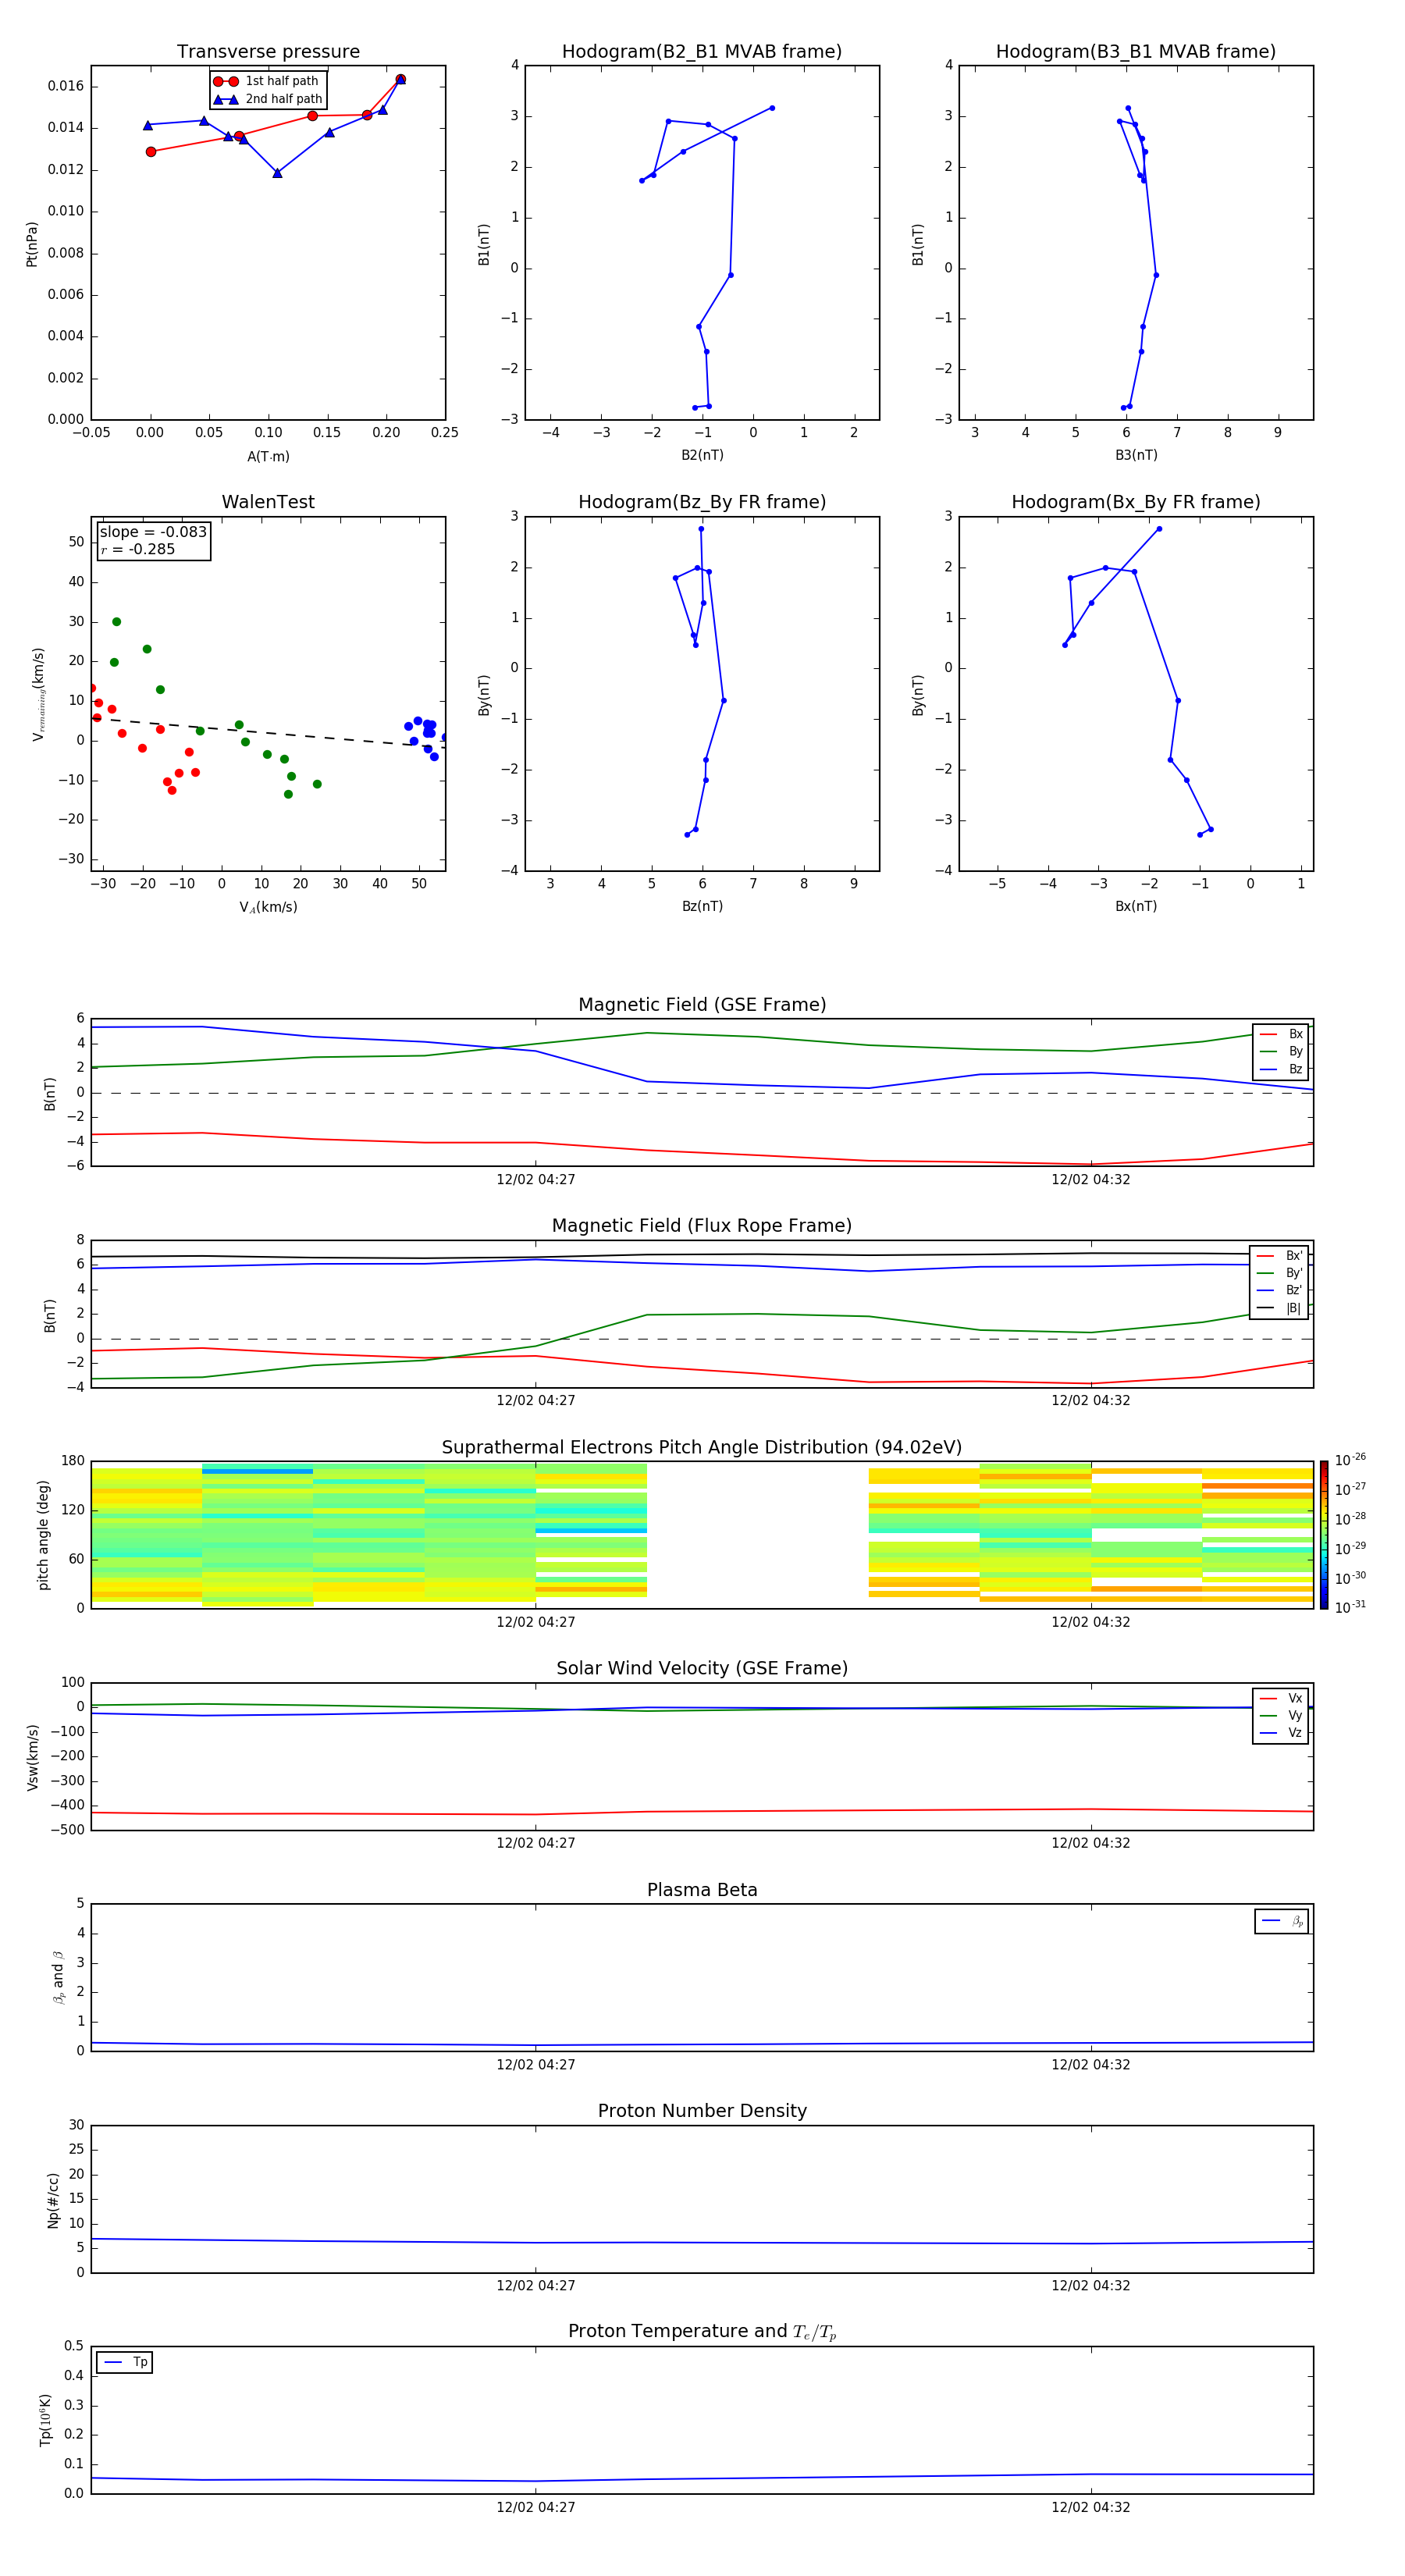Click the 'Vx' legend entry

click(x=1281, y=1698)
